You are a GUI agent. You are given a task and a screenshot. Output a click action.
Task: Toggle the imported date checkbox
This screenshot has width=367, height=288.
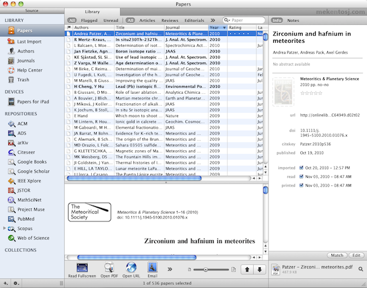point(302,168)
